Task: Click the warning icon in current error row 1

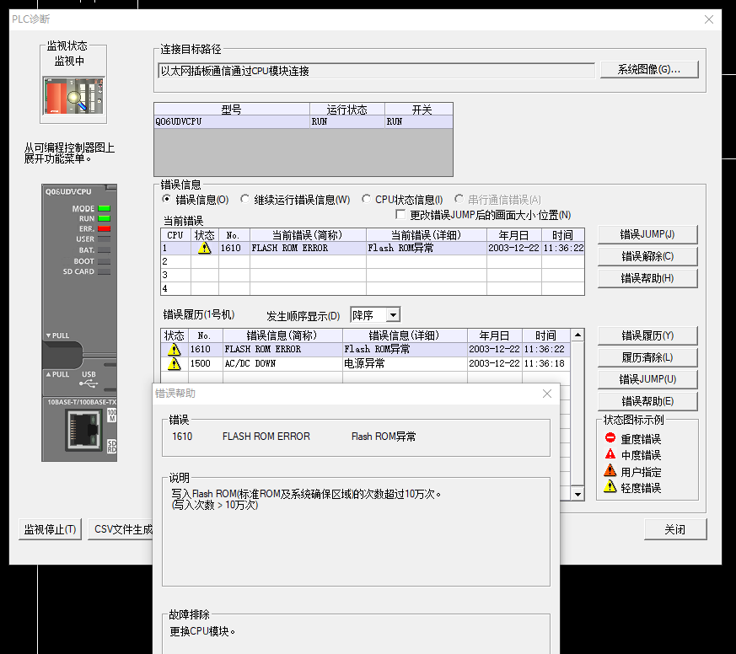Action: [204, 249]
